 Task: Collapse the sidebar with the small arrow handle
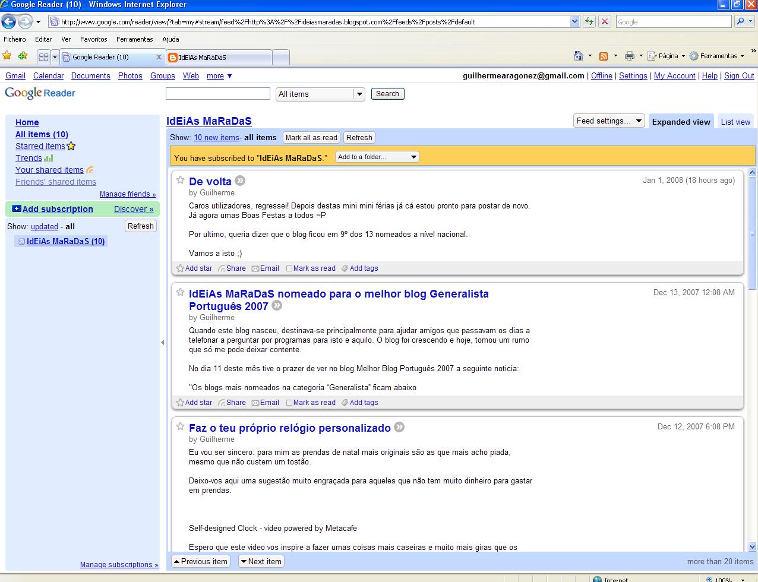(163, 342)
